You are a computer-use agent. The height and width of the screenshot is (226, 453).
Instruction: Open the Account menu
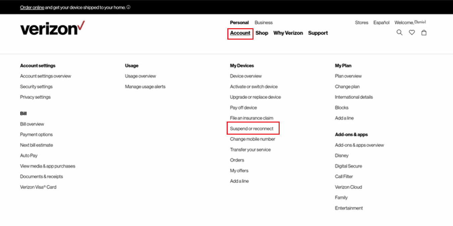(x=240, y=33)
